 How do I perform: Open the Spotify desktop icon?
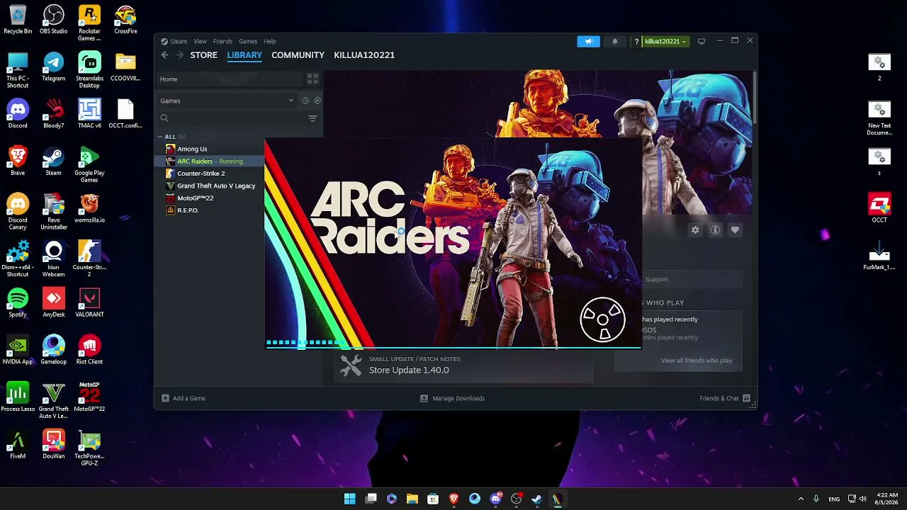[x=18, y=302]
